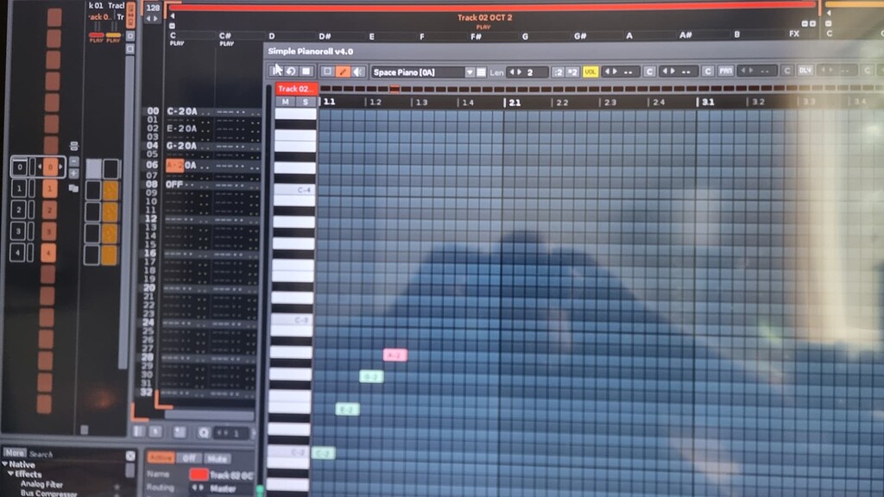Viewport: 884px width, 497px height.
Task: Click the undo/refresh icon in pianoroll toolbar
Action: [291, 72]
